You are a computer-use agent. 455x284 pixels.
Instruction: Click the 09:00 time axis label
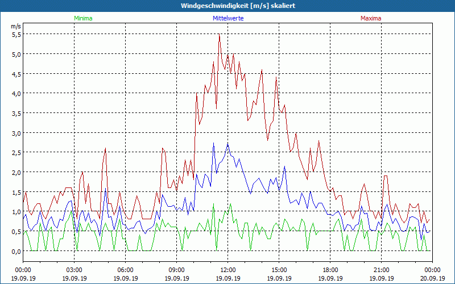pos(177,270)
